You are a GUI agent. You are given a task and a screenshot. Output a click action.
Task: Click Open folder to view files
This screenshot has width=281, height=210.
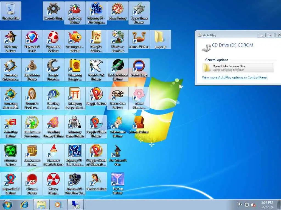[238, 68]
